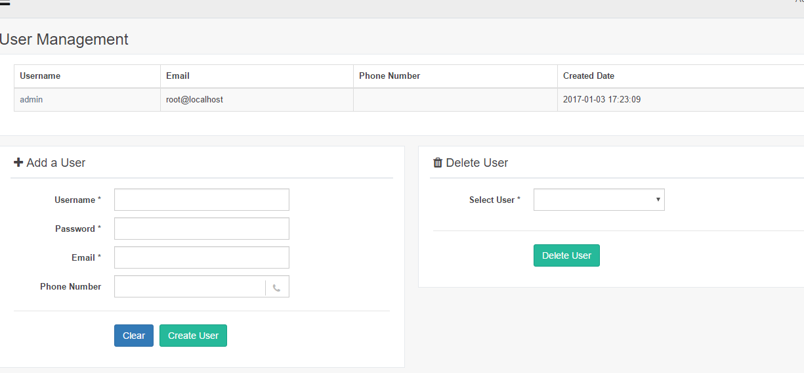Click the blue Clear button

[x=134, y=336]
